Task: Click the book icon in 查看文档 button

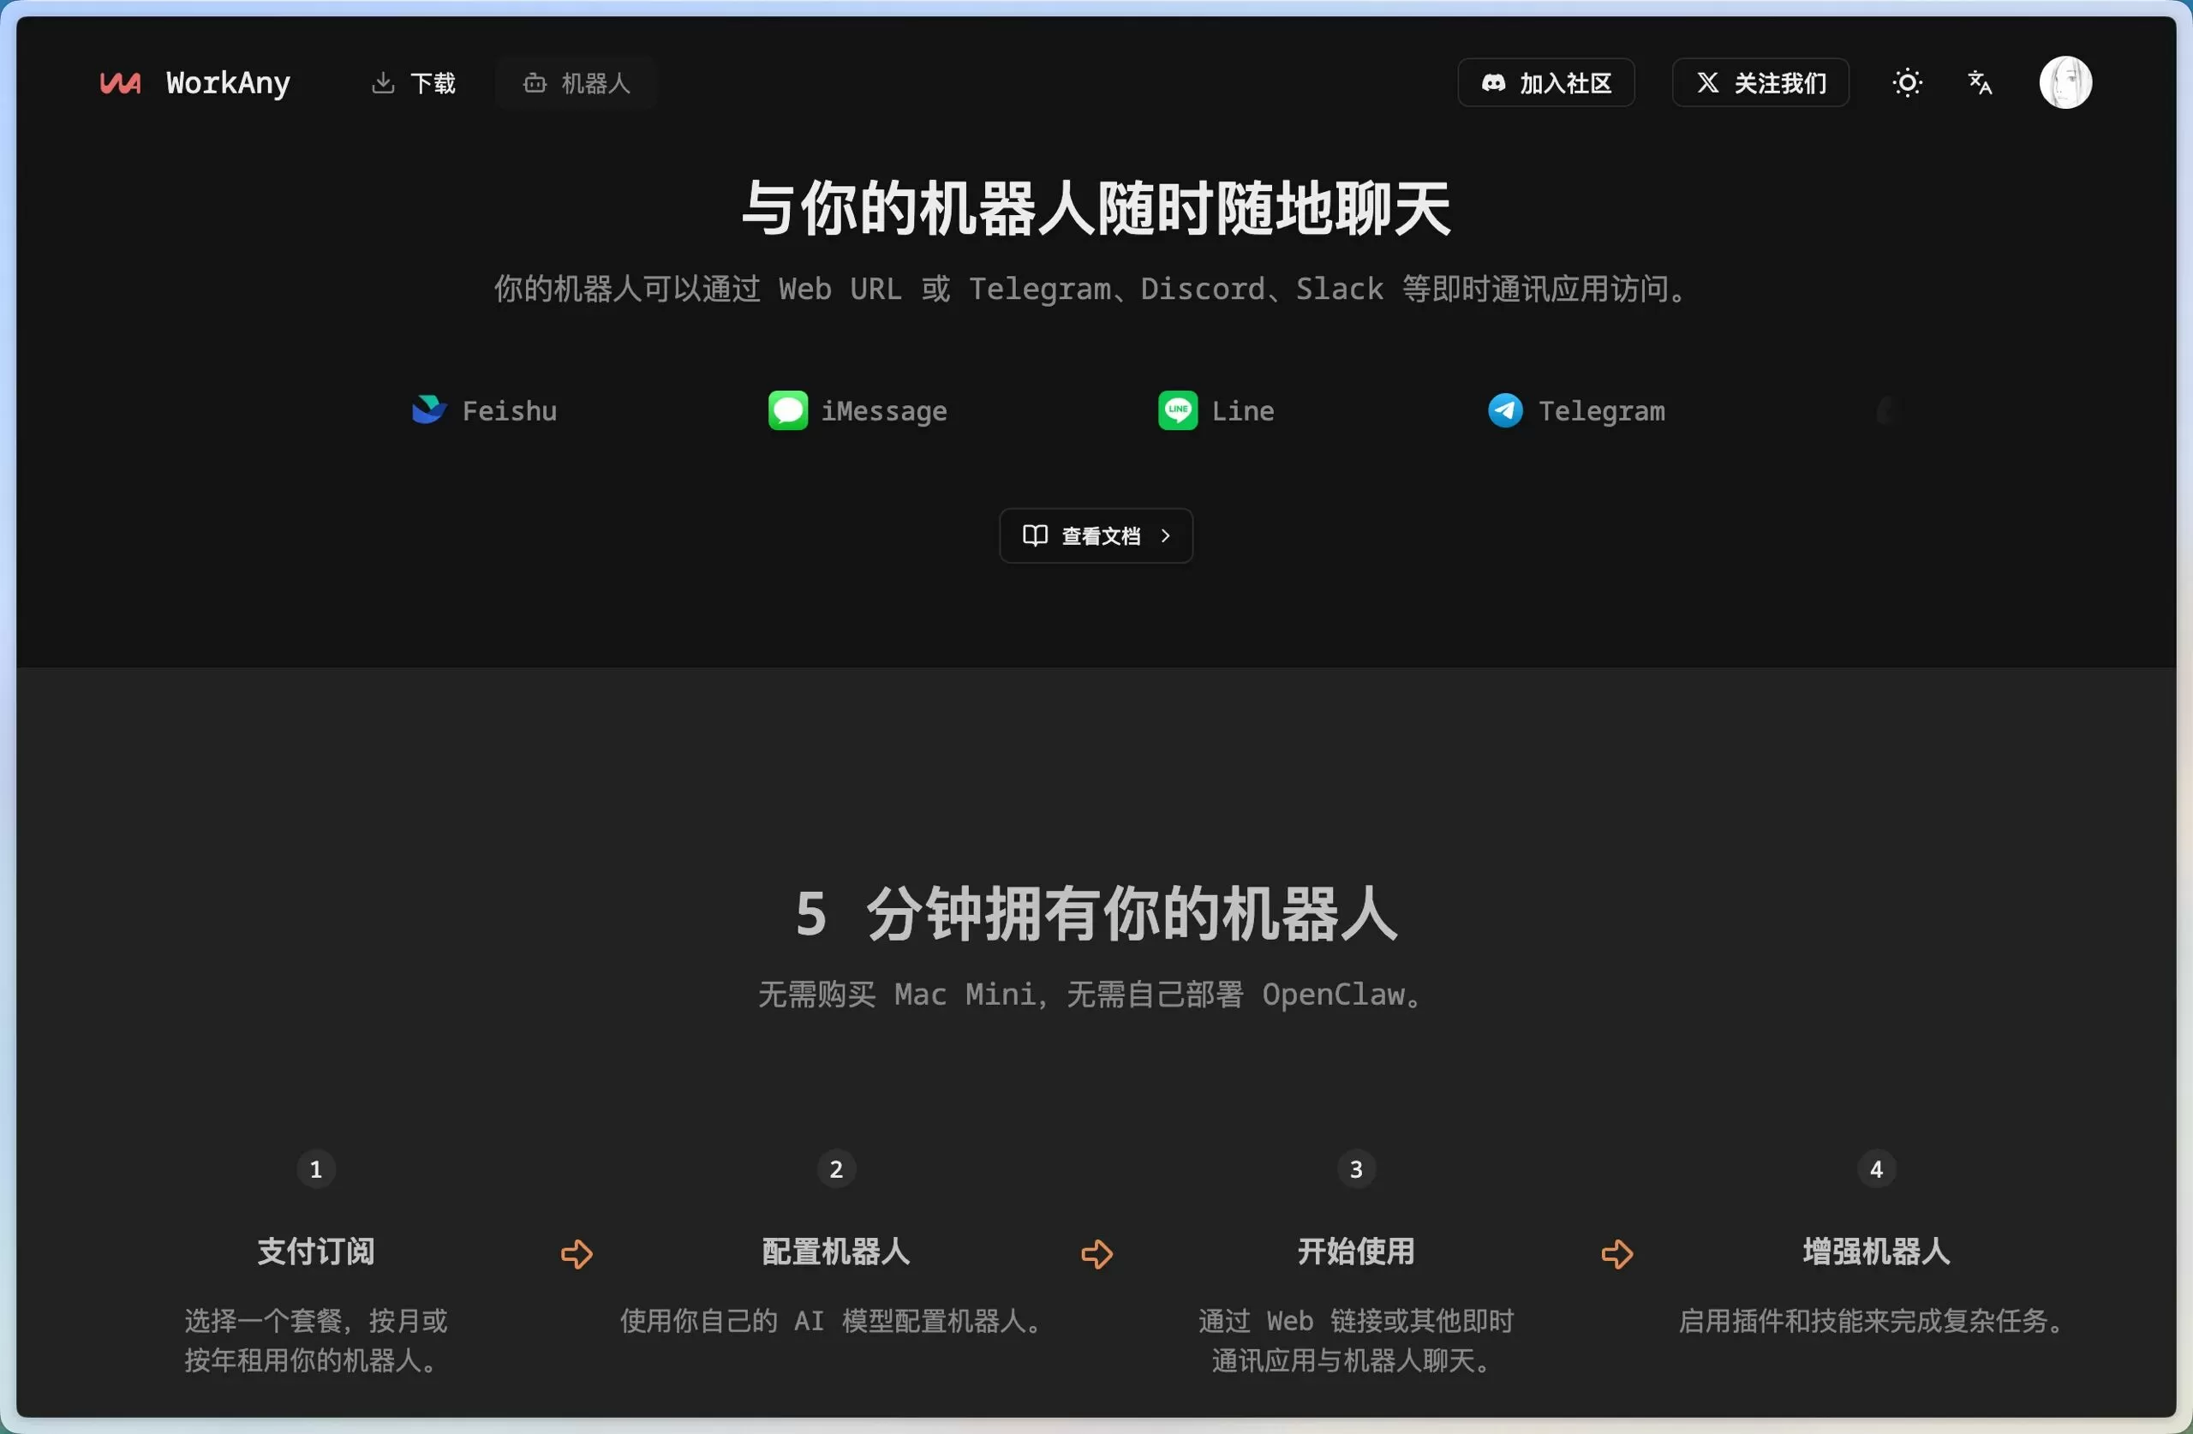Action: point(1035,535)
